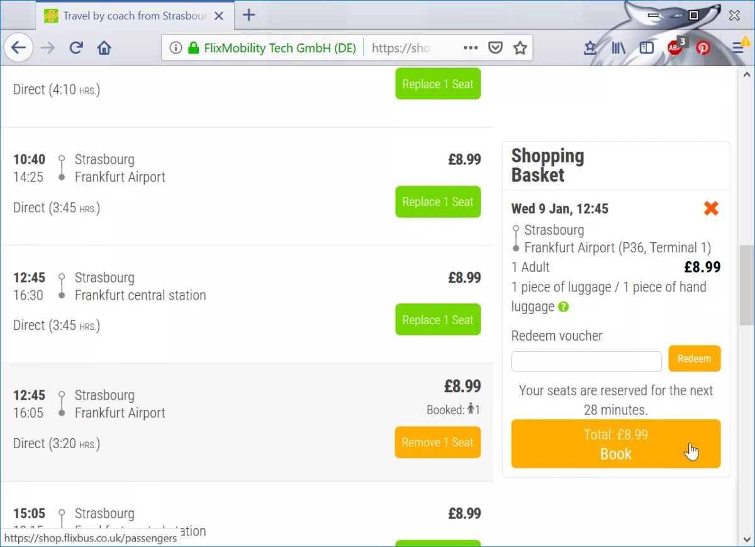
Task: Remove 1 Seat from 12:45 Frankfurt Airport trip
Action: pyautogui.click(x=438, y=443)
